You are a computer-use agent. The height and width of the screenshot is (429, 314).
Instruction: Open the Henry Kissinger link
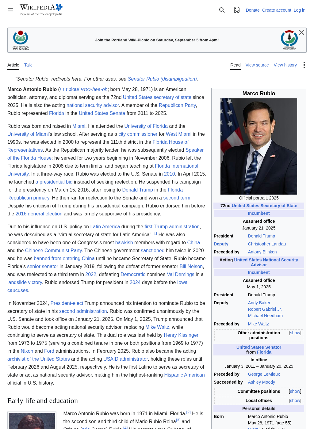click(x=181, y=335)
